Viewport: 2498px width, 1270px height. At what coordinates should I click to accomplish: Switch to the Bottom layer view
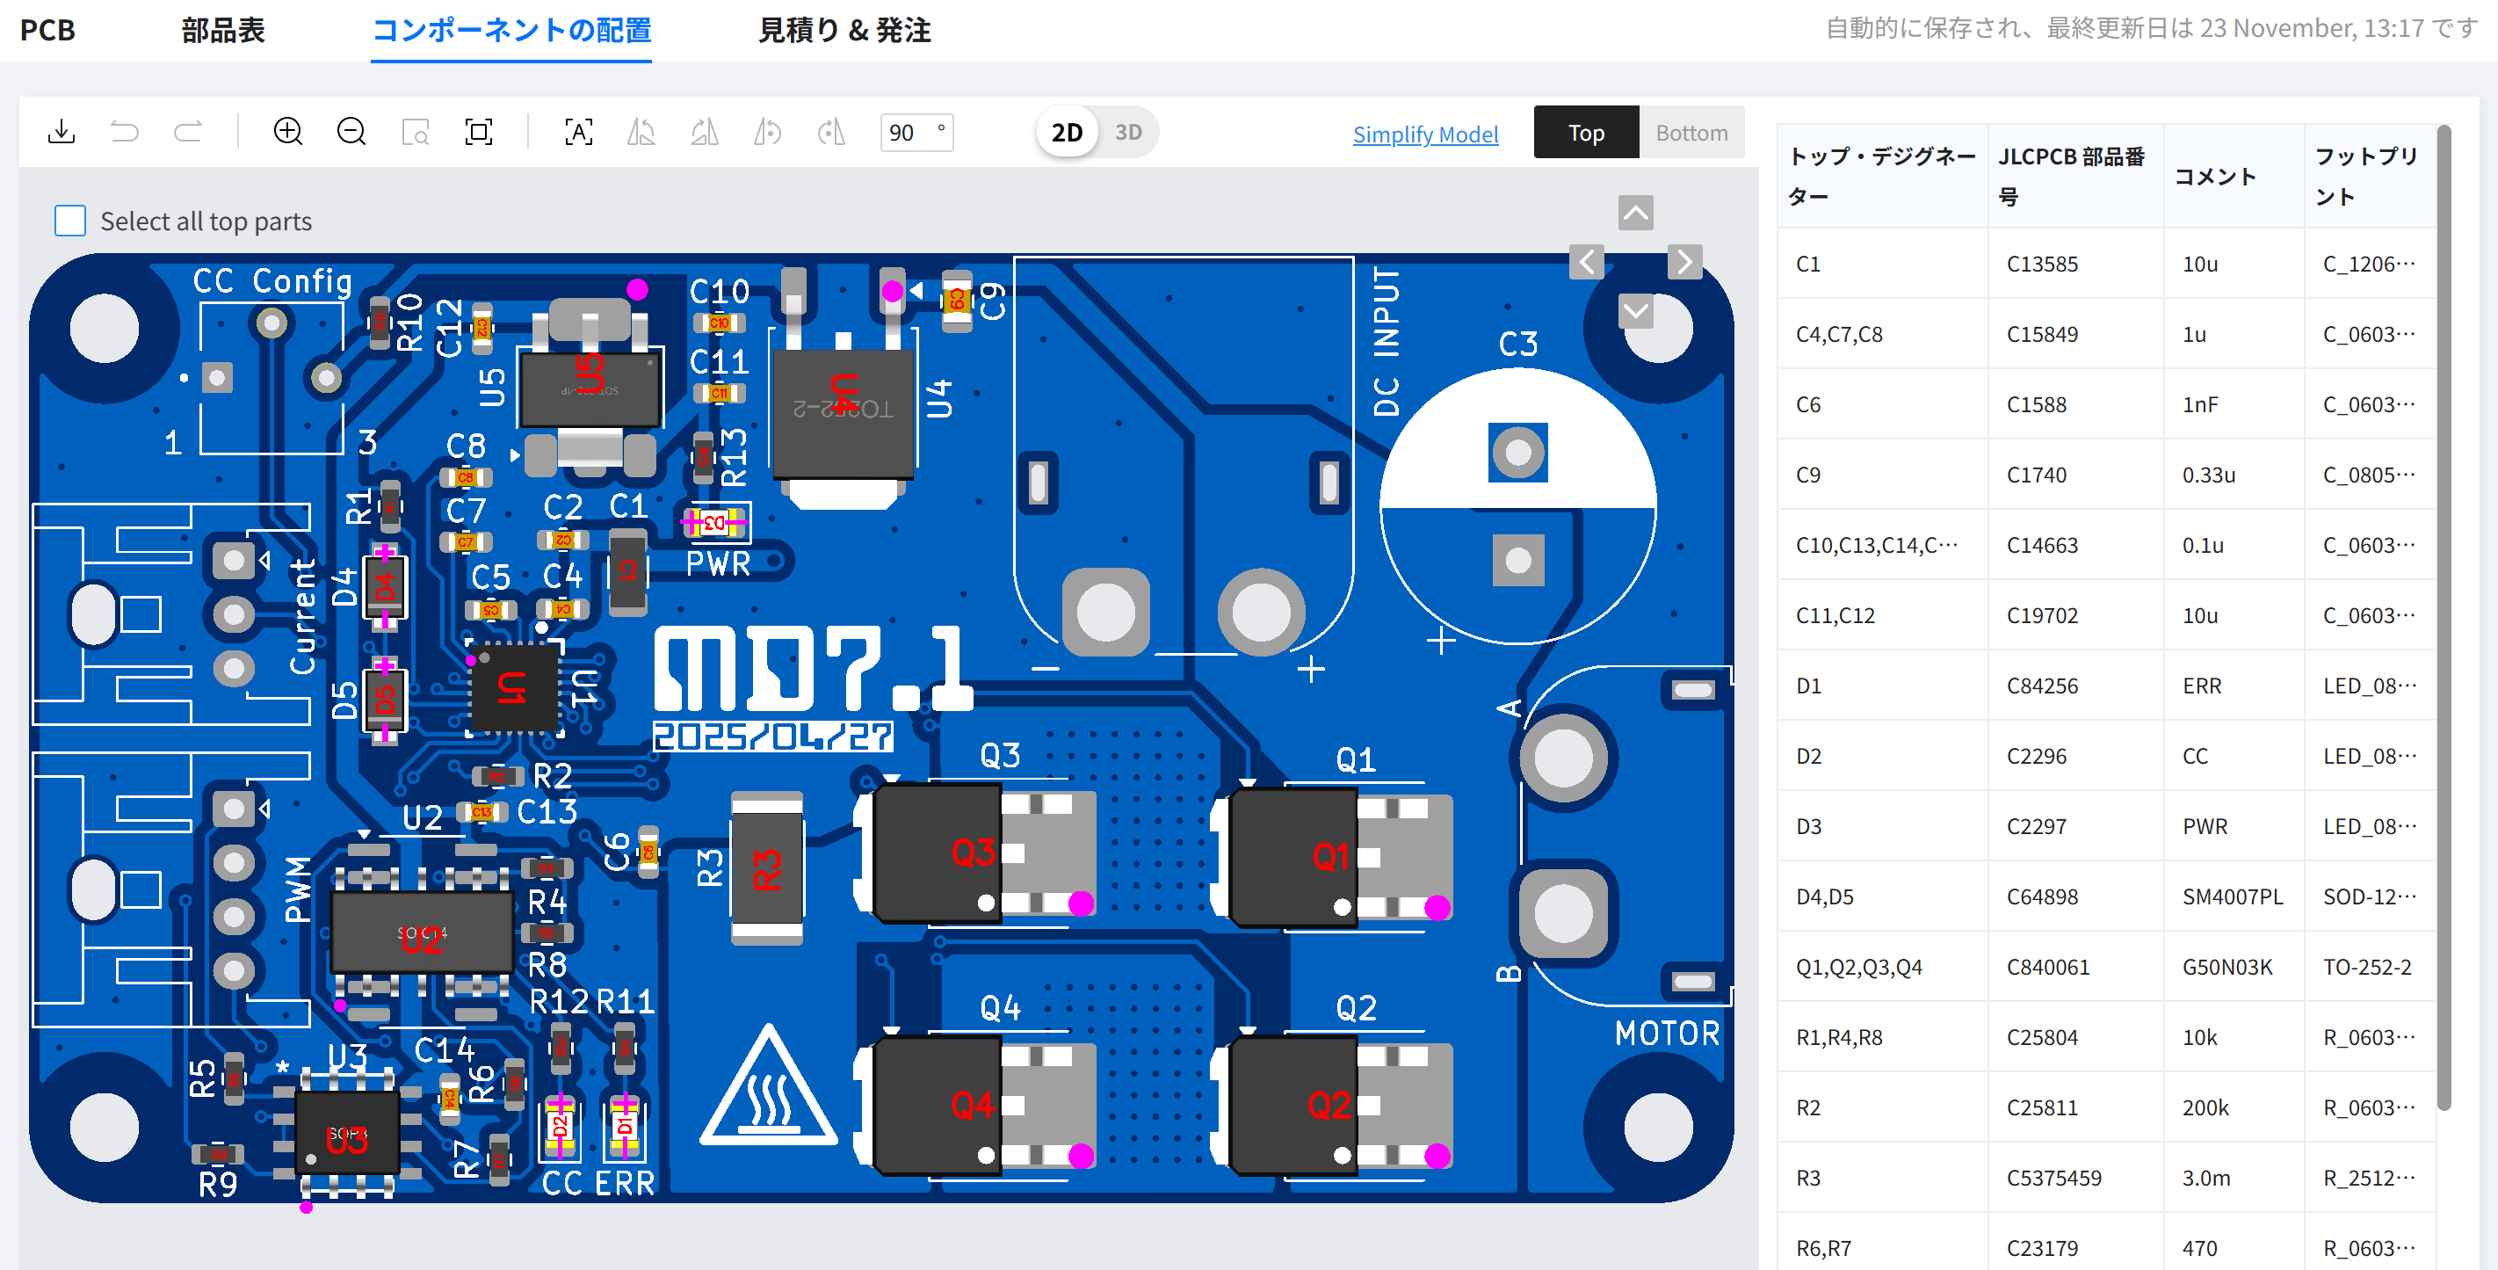pyautogui.click(x=1691, y=133)
